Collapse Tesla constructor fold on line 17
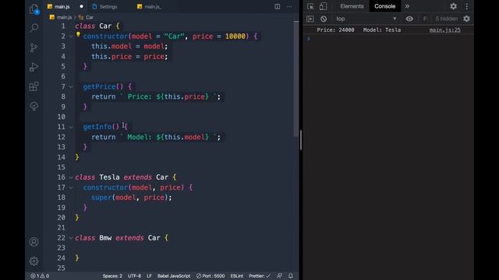The width and height of the screenshot is (499, 280). point(71,187)
